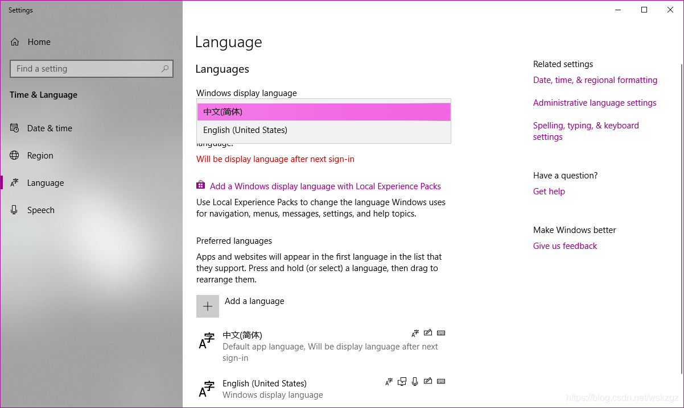Click the speech recognition microphone icon on English row
Screen dimensions: 684x408
click(415, 381)
